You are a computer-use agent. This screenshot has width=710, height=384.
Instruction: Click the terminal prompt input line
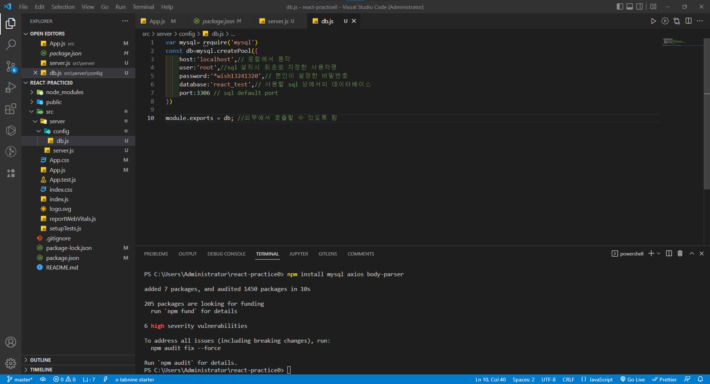pos(289,370)
